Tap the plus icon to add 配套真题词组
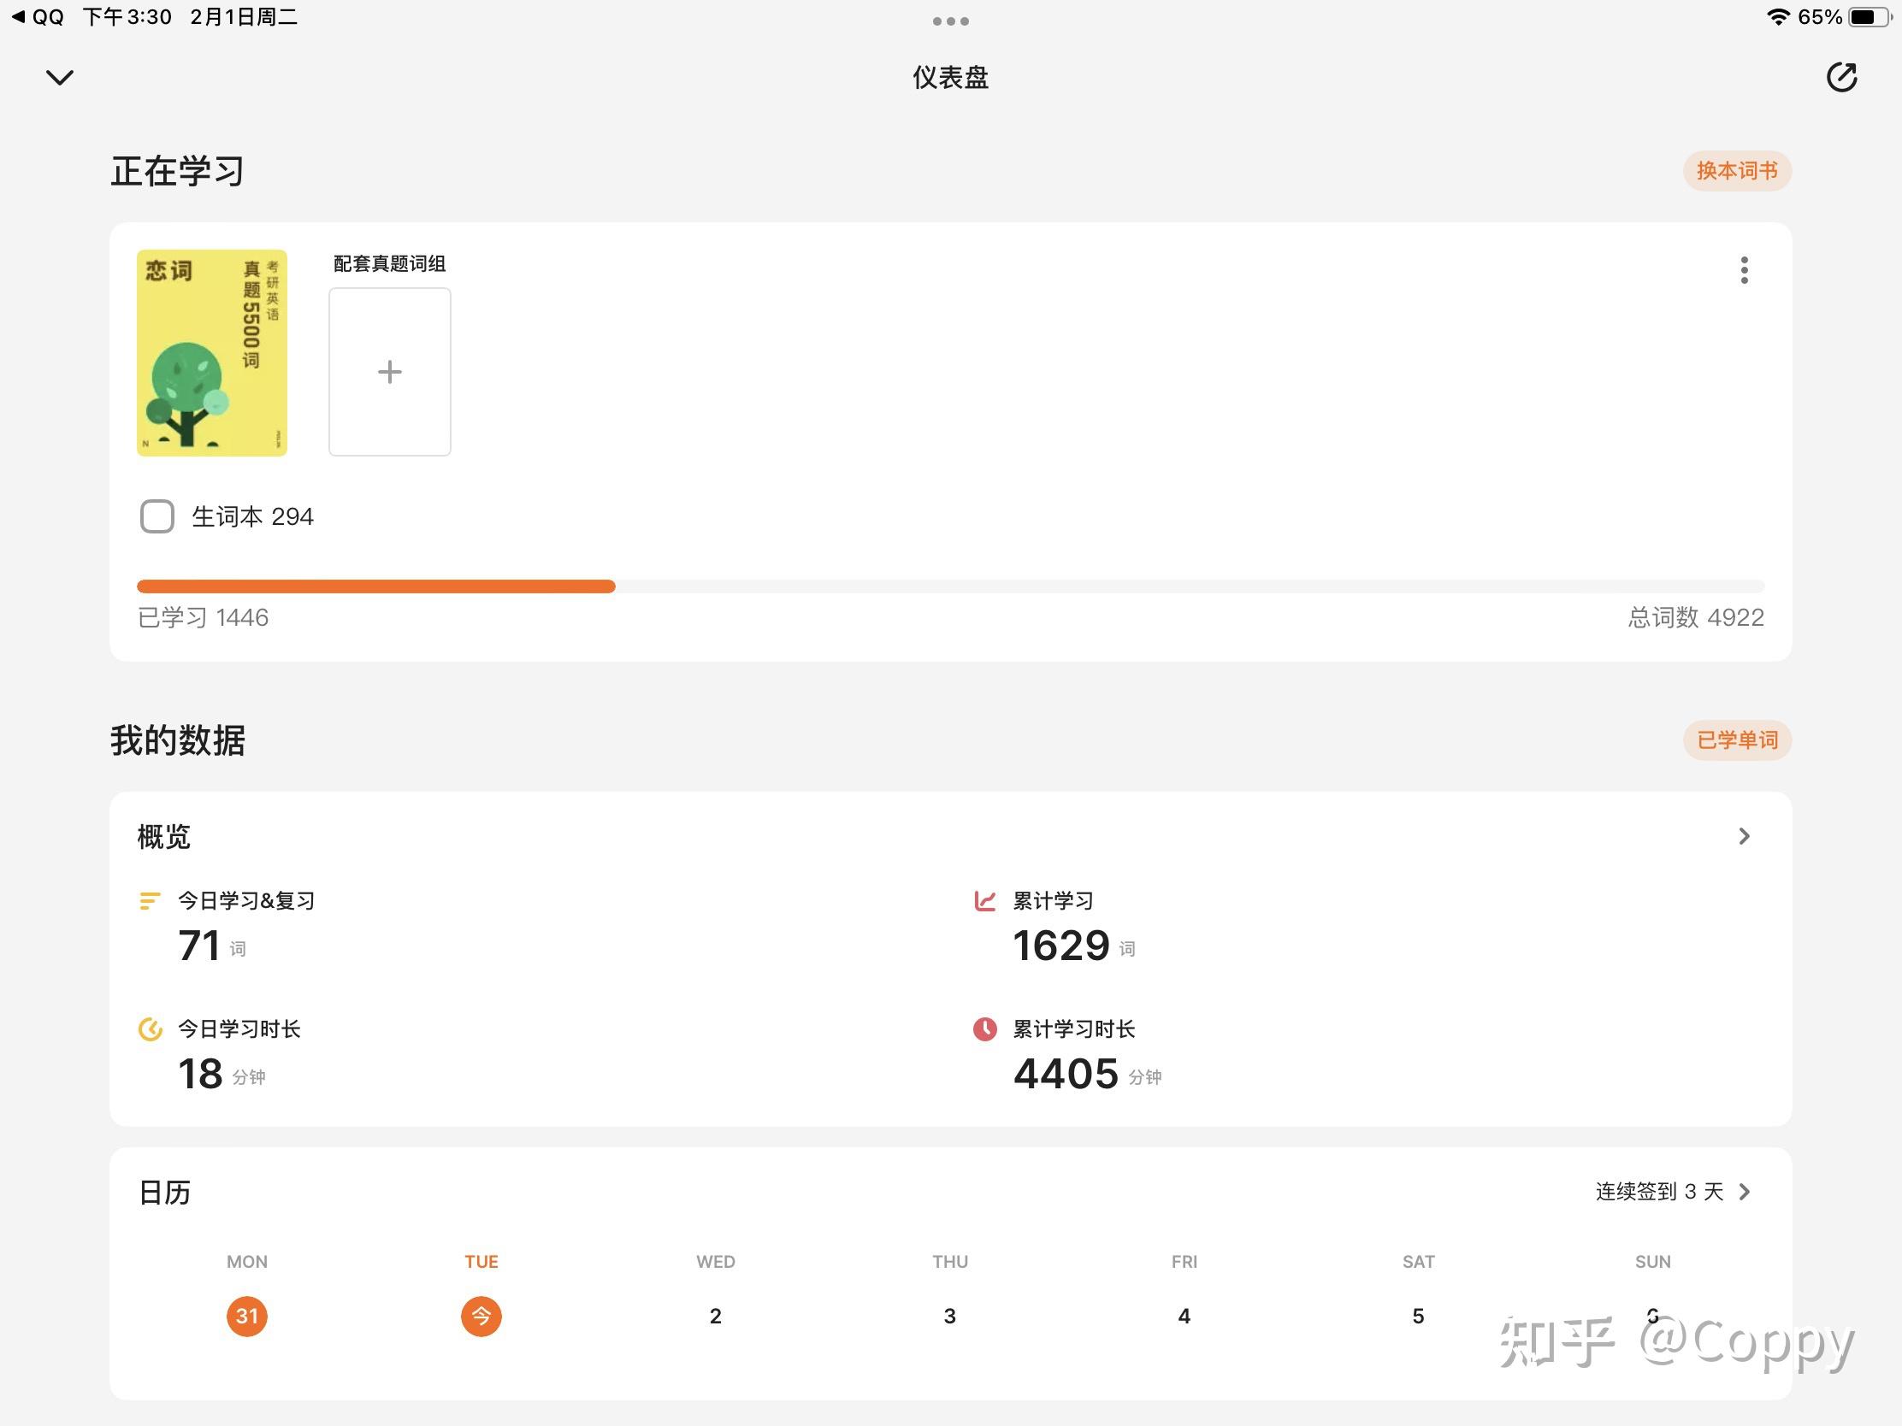Image resolution: width=1902 pixels, height=1426 pixels. (389, 371)
